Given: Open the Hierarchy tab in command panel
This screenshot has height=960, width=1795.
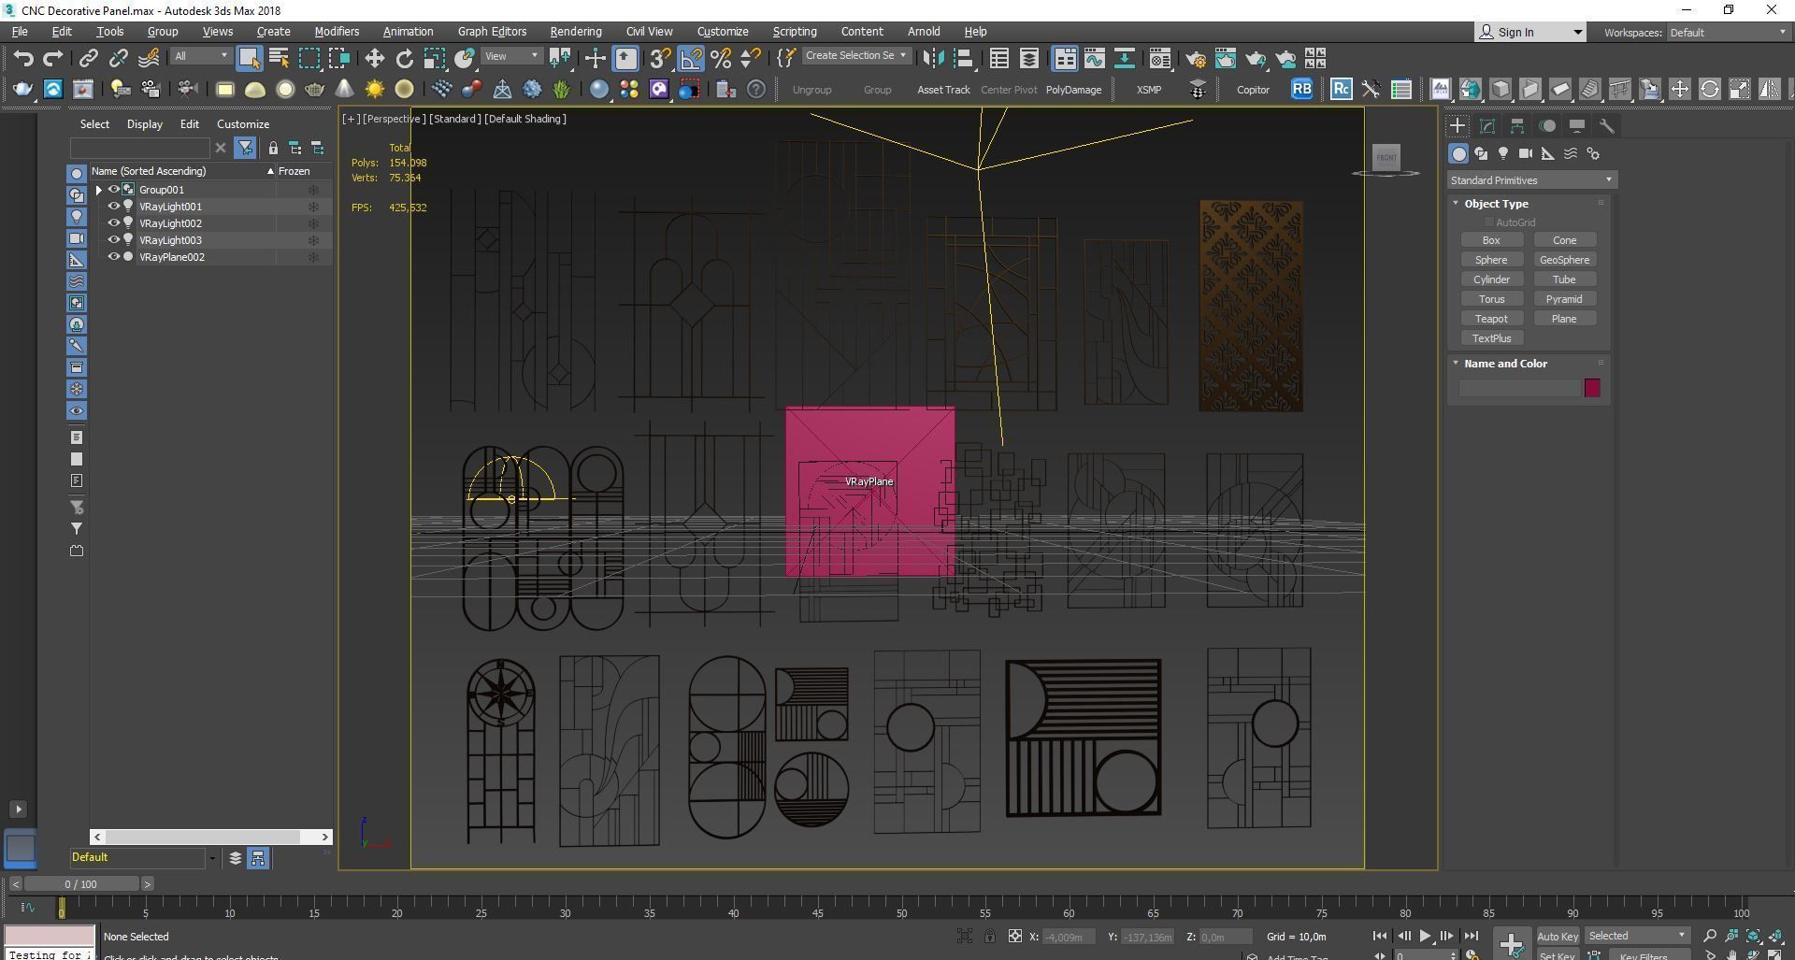Looking at the screenshot, I should [1517, 125].
